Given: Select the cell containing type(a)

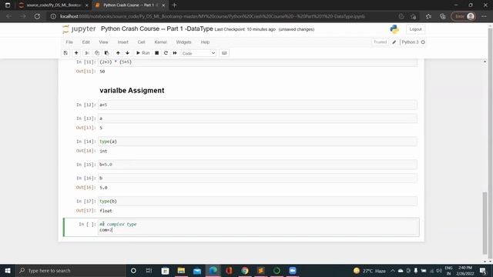Looking at the screenshot, I should click(x=257, y=142).
